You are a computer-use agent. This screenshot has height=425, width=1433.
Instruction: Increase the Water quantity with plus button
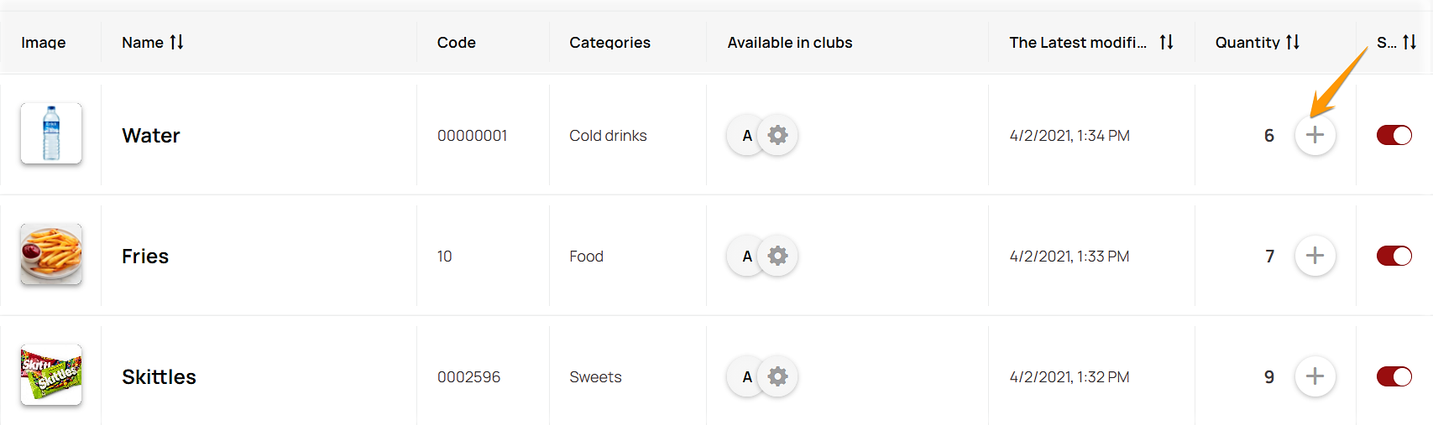point(1315,135)
